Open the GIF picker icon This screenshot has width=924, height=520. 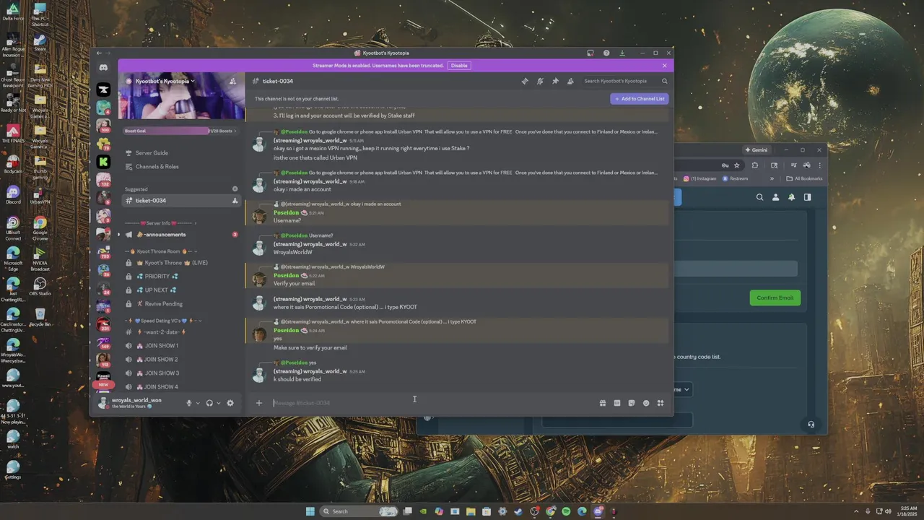[617, 403]
